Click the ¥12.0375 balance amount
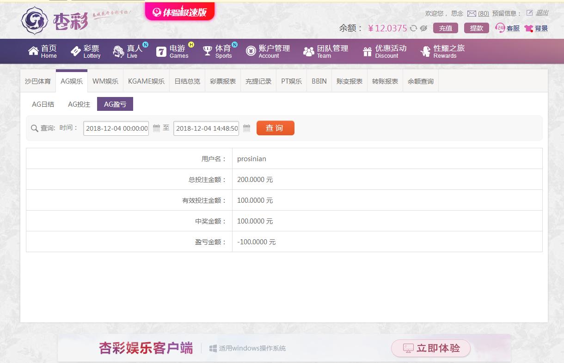The image size is (564, 363). point(387,28)
